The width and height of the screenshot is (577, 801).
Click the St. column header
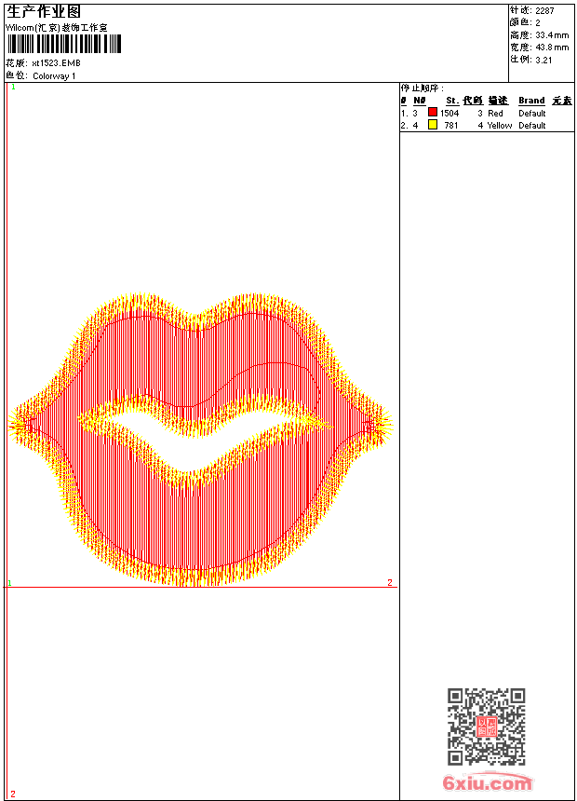click(451, 101)
